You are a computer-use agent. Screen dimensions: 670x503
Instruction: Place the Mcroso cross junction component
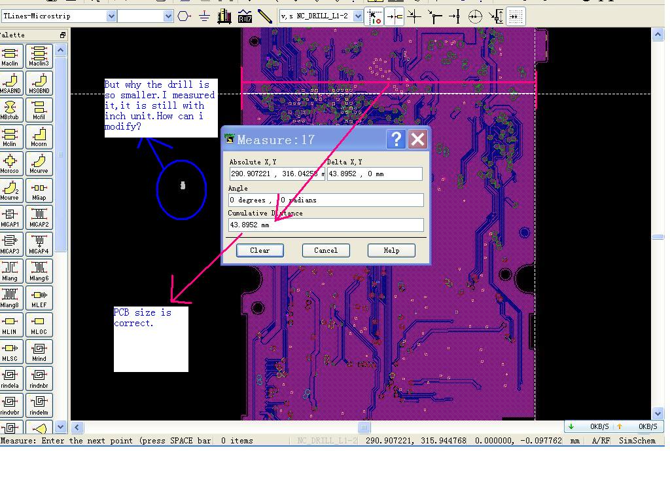pos(10,164)
